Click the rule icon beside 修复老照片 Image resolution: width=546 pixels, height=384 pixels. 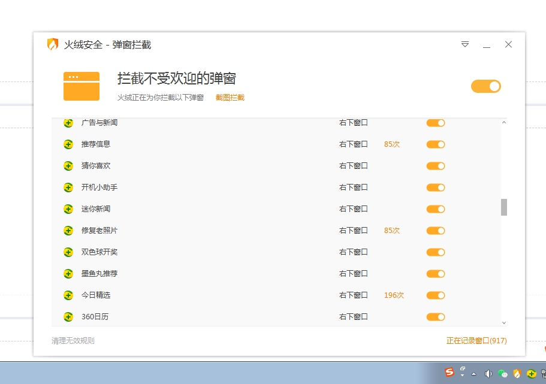point(68,231)
